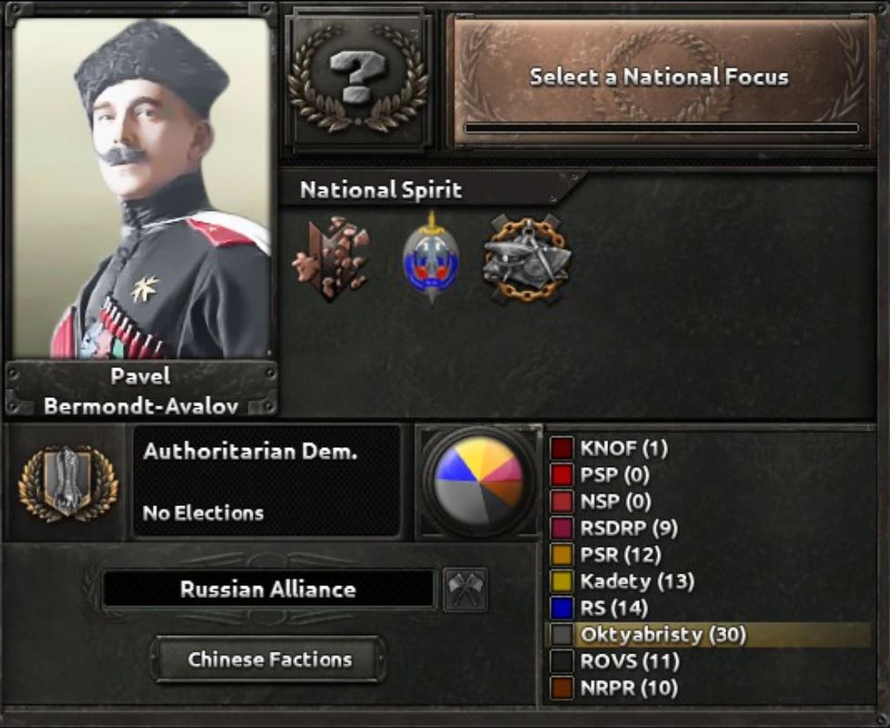The height and width of the screenshot is (728, 890).
Task: Click the question mark national focus icon
Action: click(357, 79)
